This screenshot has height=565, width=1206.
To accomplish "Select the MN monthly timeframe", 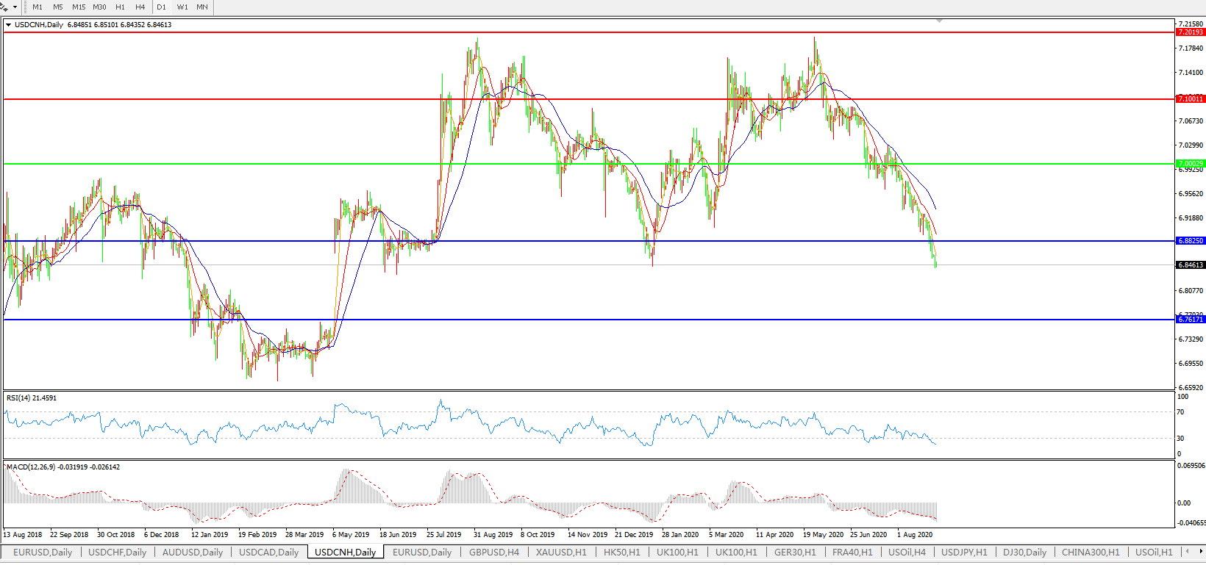I will pyautogui.click(x=202, y=7).
